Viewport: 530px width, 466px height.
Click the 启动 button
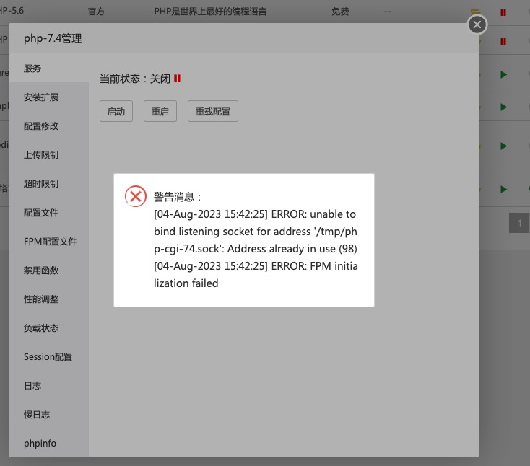(x=116, y=111)
